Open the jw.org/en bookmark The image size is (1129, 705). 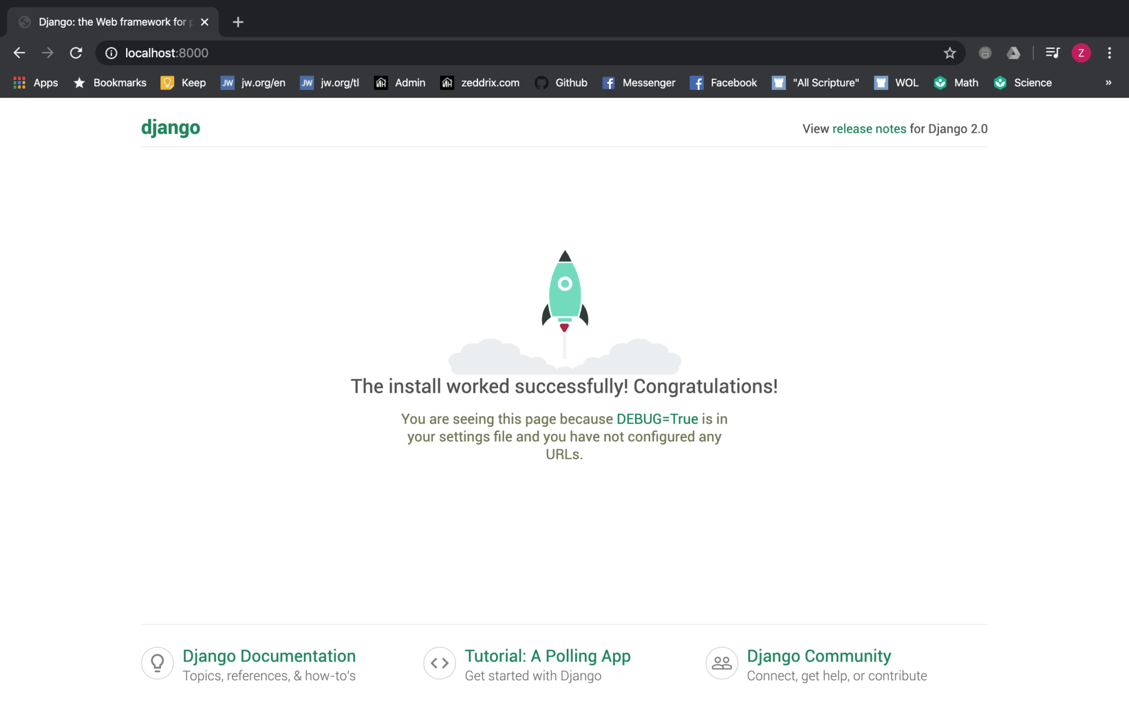(x=253, y=83)
